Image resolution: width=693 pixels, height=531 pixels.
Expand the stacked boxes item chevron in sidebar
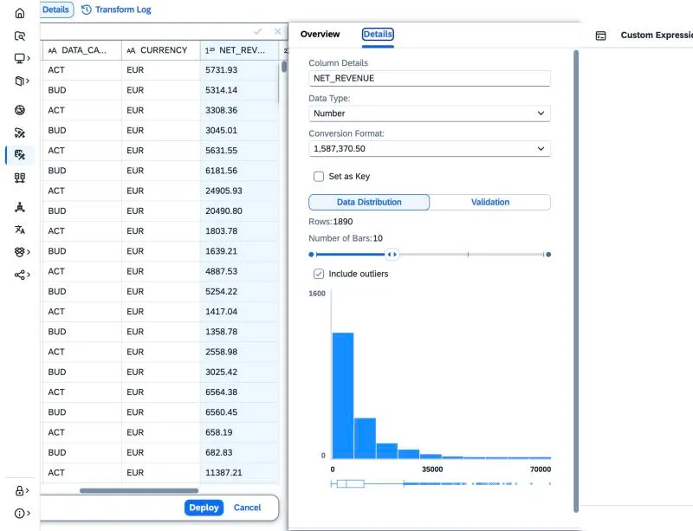pos(29,251)
